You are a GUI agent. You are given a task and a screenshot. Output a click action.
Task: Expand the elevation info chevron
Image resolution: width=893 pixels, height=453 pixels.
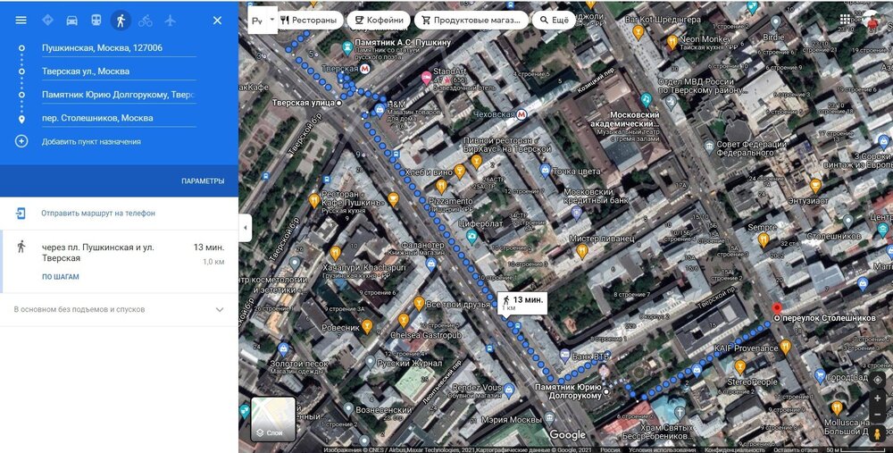tap(220, 310)
